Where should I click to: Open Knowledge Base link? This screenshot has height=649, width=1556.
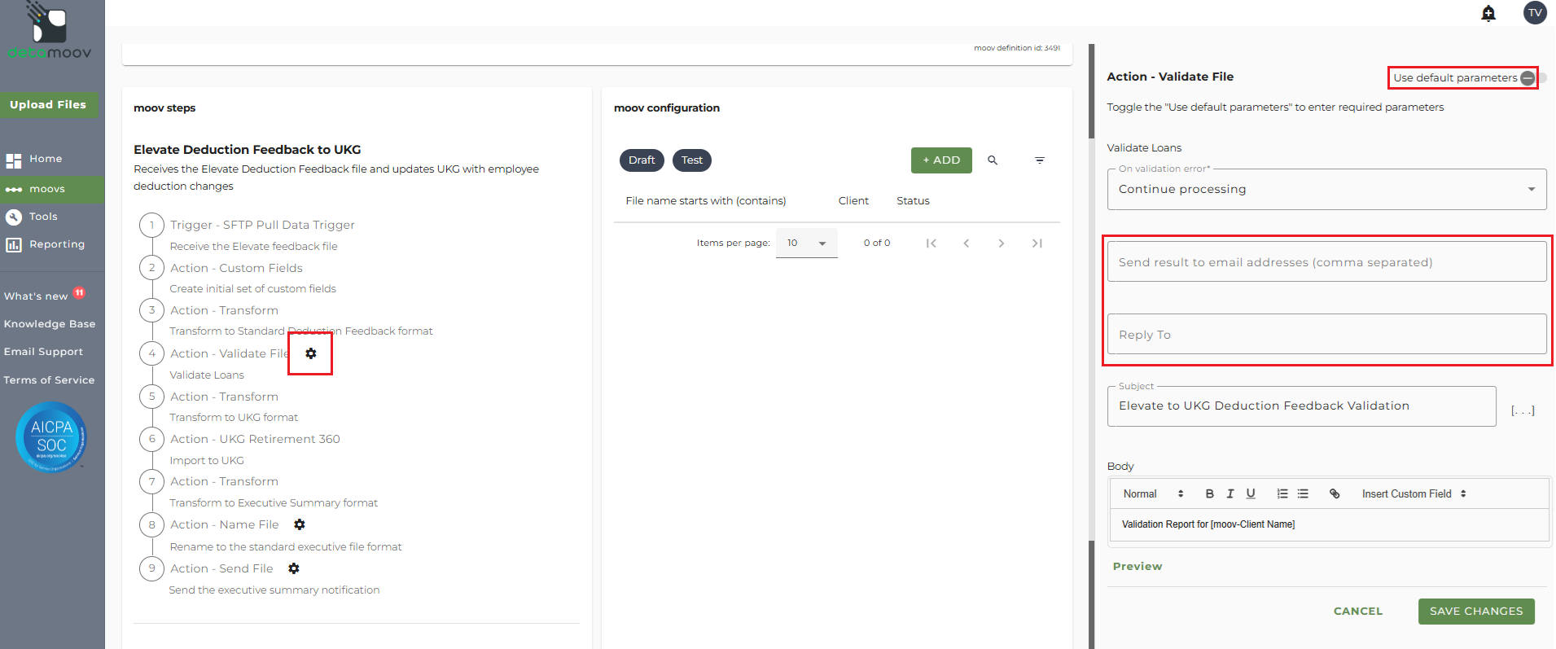click(50, 324)
